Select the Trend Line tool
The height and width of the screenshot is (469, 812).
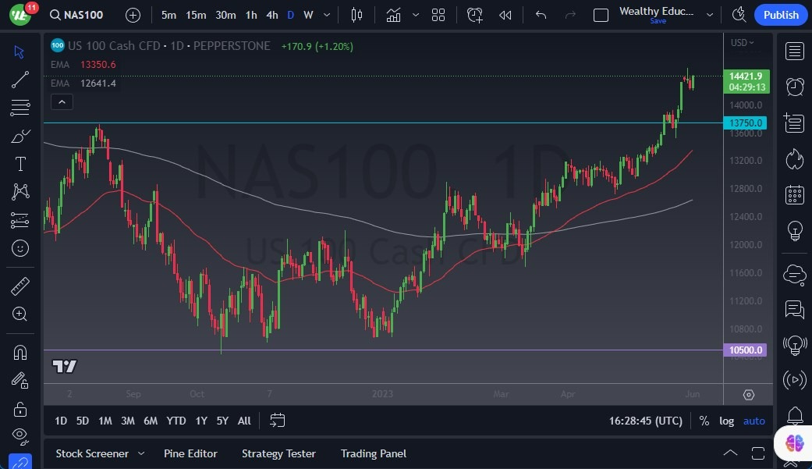click(20, 79)
